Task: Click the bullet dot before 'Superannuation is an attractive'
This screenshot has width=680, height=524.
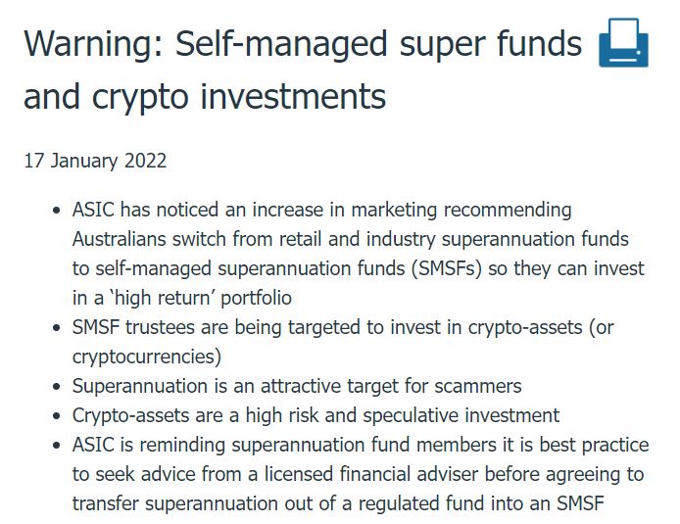Action: pyautogui.click(x=57, y=387)
